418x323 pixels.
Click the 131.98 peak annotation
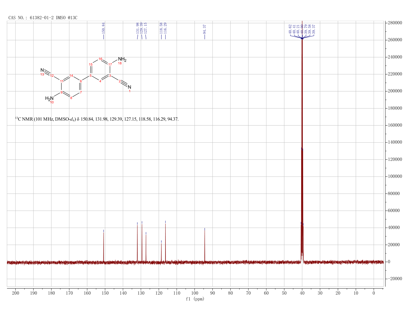click(138, 28)
